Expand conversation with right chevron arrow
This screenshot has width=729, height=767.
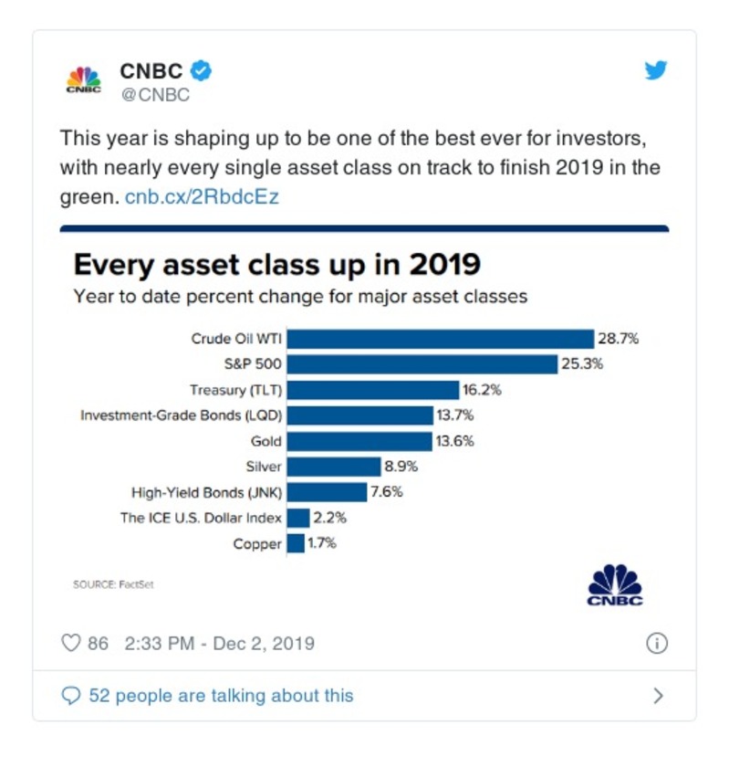click(658, 696)
